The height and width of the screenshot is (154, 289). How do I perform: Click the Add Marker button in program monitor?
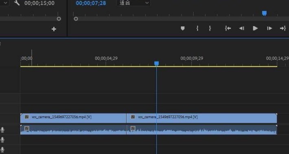point(182,28)
